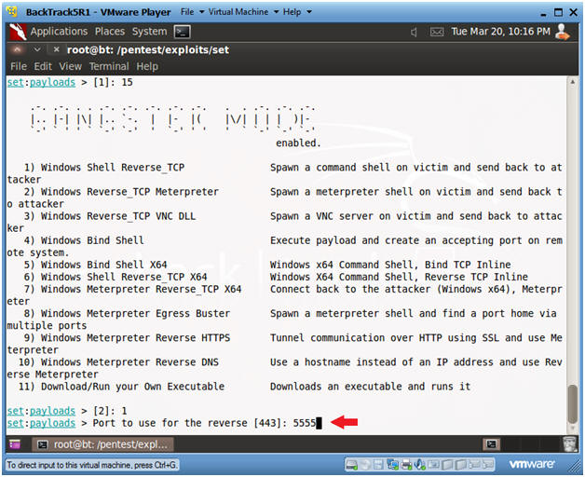This screenshot has height=477, width=585.
Task: Open the trash icon in bottom panel
Action: pyautogui.click(x=569, y=444)
